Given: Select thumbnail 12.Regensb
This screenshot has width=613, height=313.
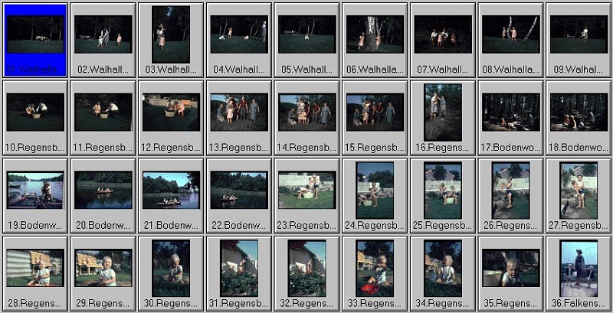Looking at the screenshot, I should pos(171,112).
